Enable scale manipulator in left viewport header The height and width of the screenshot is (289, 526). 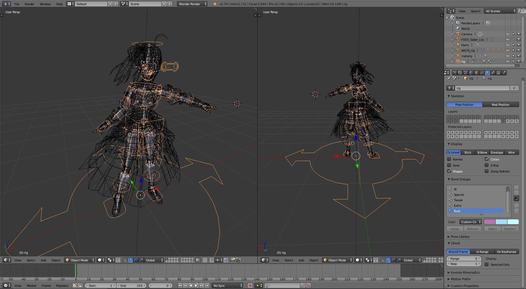click(141, 260)
